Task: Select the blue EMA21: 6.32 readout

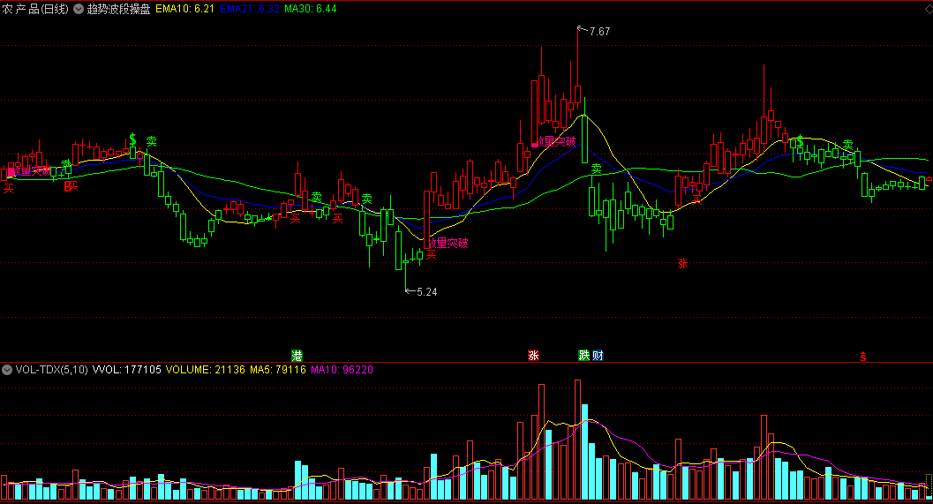Action: click(x=249, y=9)
